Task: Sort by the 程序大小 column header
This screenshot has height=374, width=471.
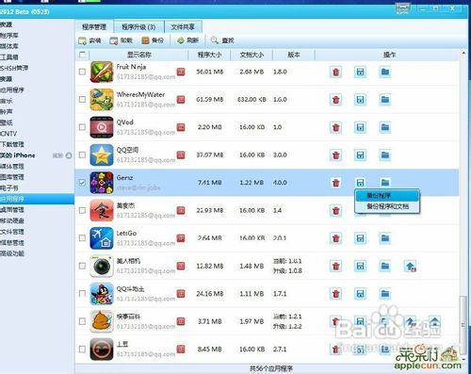Action: tap(209, 55)
